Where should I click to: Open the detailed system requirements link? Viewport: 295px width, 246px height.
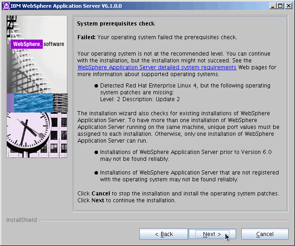pos(157,67)
